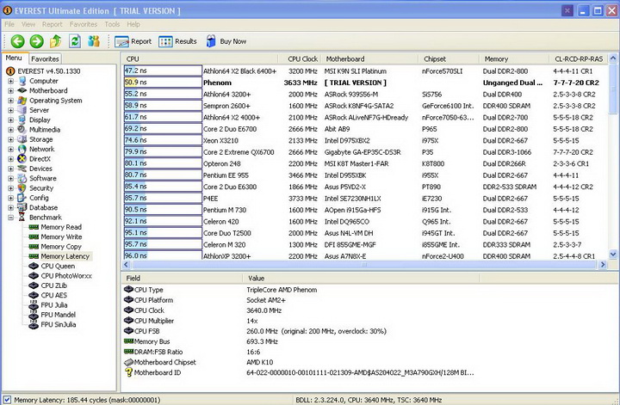Sort by CL-RCD-RP-RAS column header

point(579,58)
